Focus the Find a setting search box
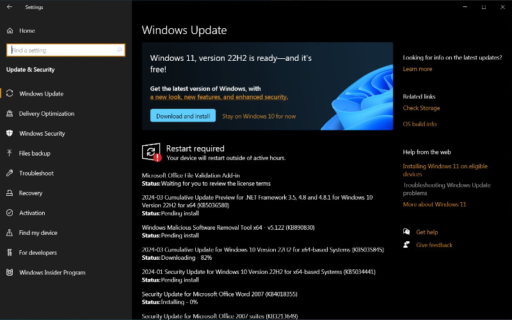 tap(66, 50)
